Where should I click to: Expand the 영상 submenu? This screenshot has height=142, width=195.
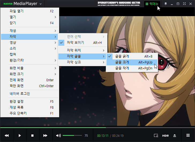point(30,42)
